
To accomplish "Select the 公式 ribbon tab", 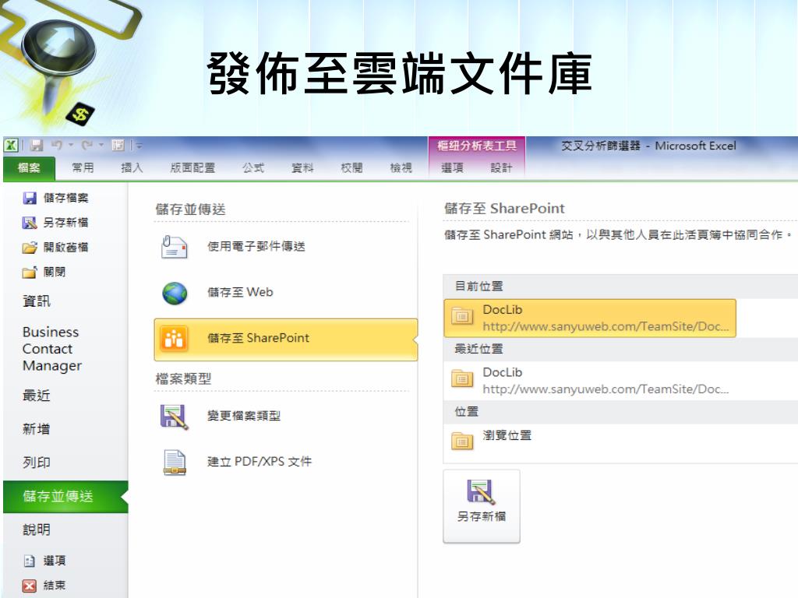I will pyautogui.click(x=253, y=168).
